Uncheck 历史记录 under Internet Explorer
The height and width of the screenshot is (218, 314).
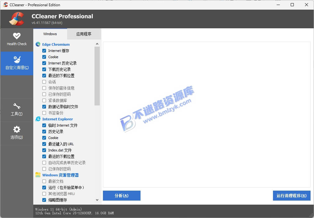tap(44, 132)
